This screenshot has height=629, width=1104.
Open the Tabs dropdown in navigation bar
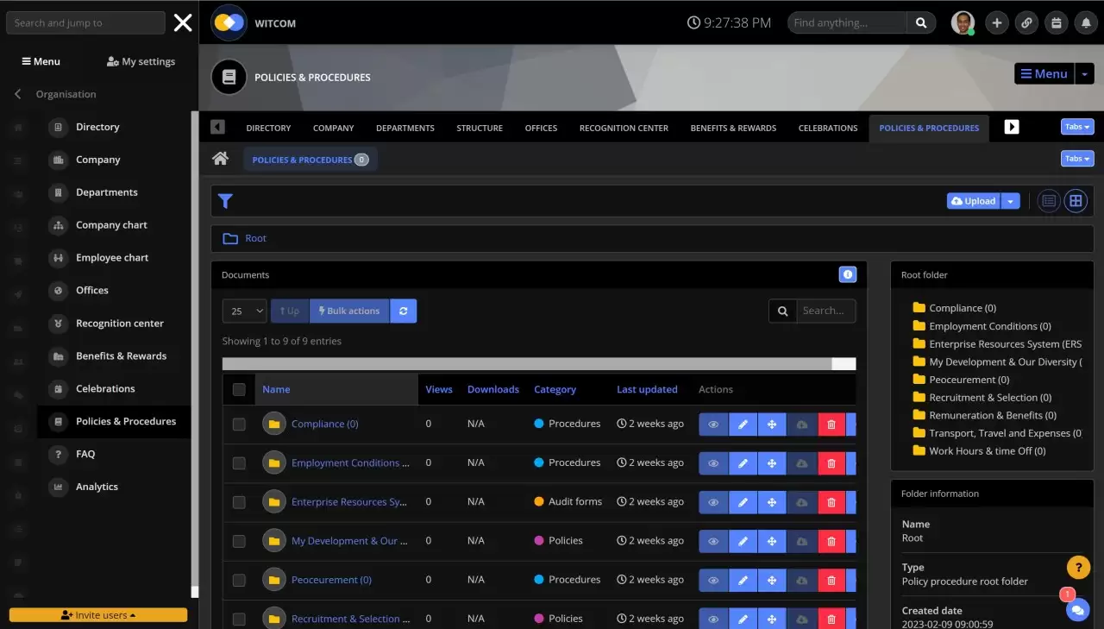click(x=1076, y=127)
